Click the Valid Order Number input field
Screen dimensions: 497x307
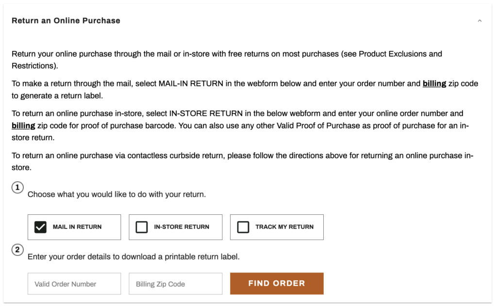click(x=74, y=283)
